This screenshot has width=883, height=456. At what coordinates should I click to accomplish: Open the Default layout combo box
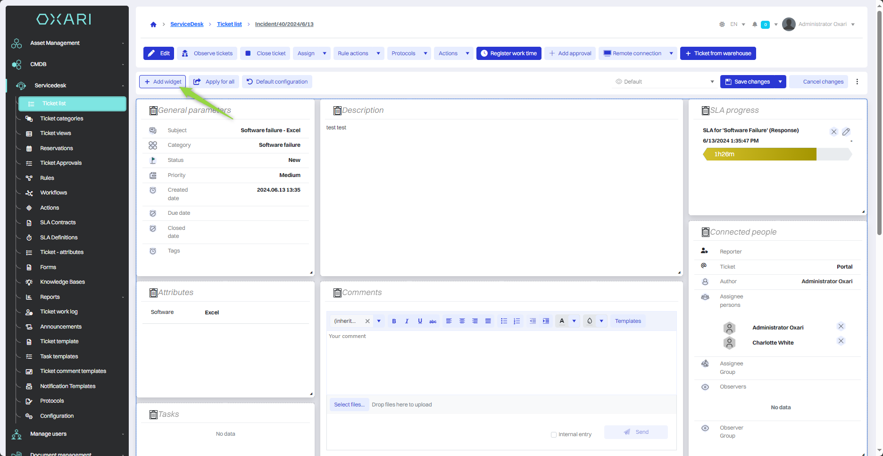pyautogui.click(x=665, y=82)
